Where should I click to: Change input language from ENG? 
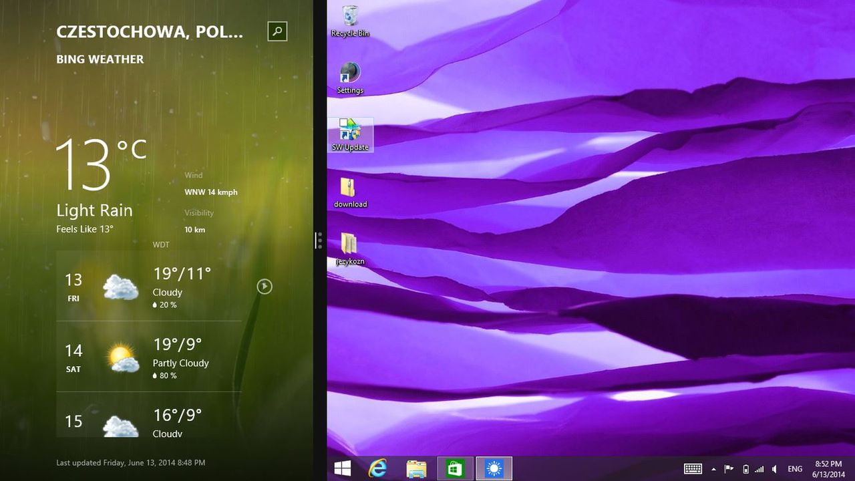[795, 469]
